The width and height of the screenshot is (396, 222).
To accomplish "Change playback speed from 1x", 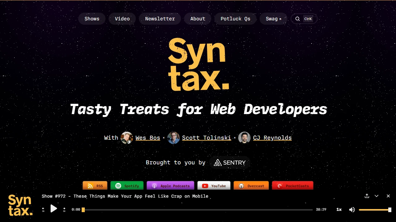I will tap(339, 209).
